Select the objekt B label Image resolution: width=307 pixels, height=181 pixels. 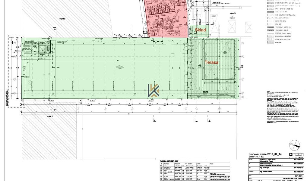pyautogui.click(x=233, y=13)
